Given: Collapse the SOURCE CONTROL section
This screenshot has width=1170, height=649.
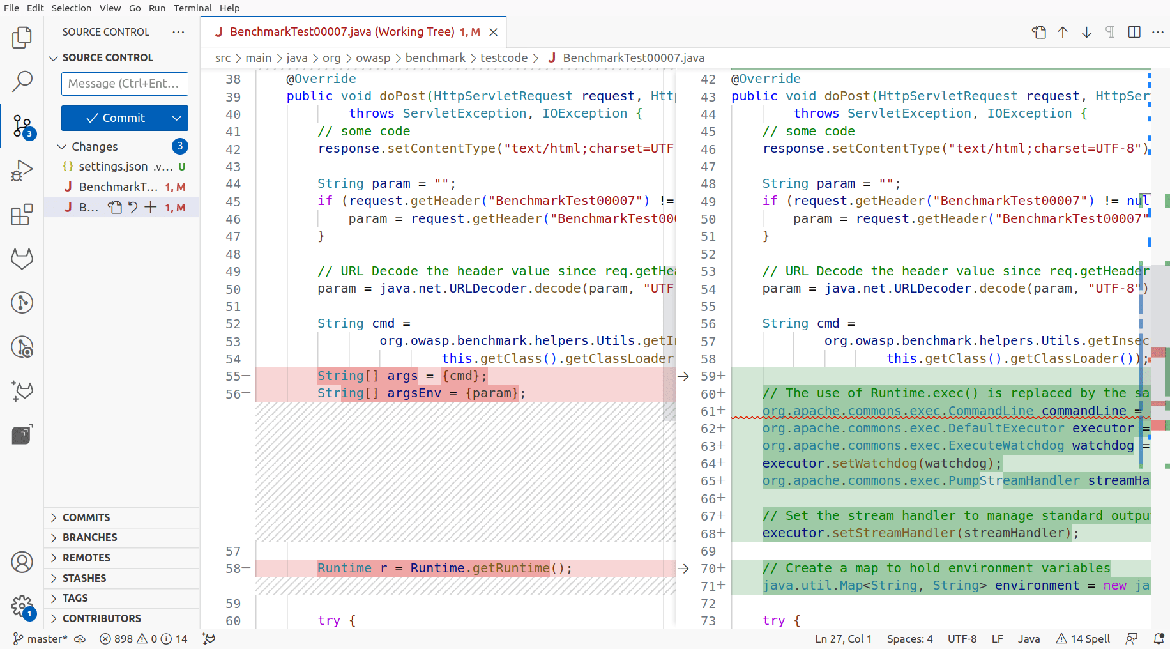Looking at the screenshot, I should coord(108,57).
